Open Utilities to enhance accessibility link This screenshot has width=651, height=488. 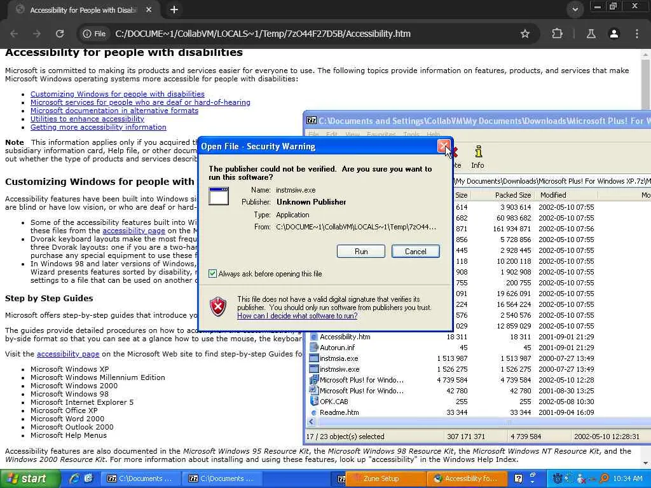[x=87, y=119]
